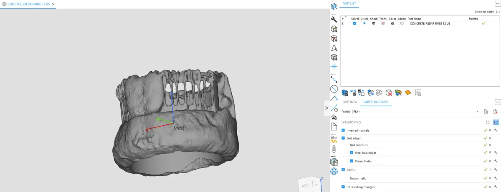Screen dimensions: 501x192
Task: Click the paperclip attachment icon
Action: pos(334,149)
